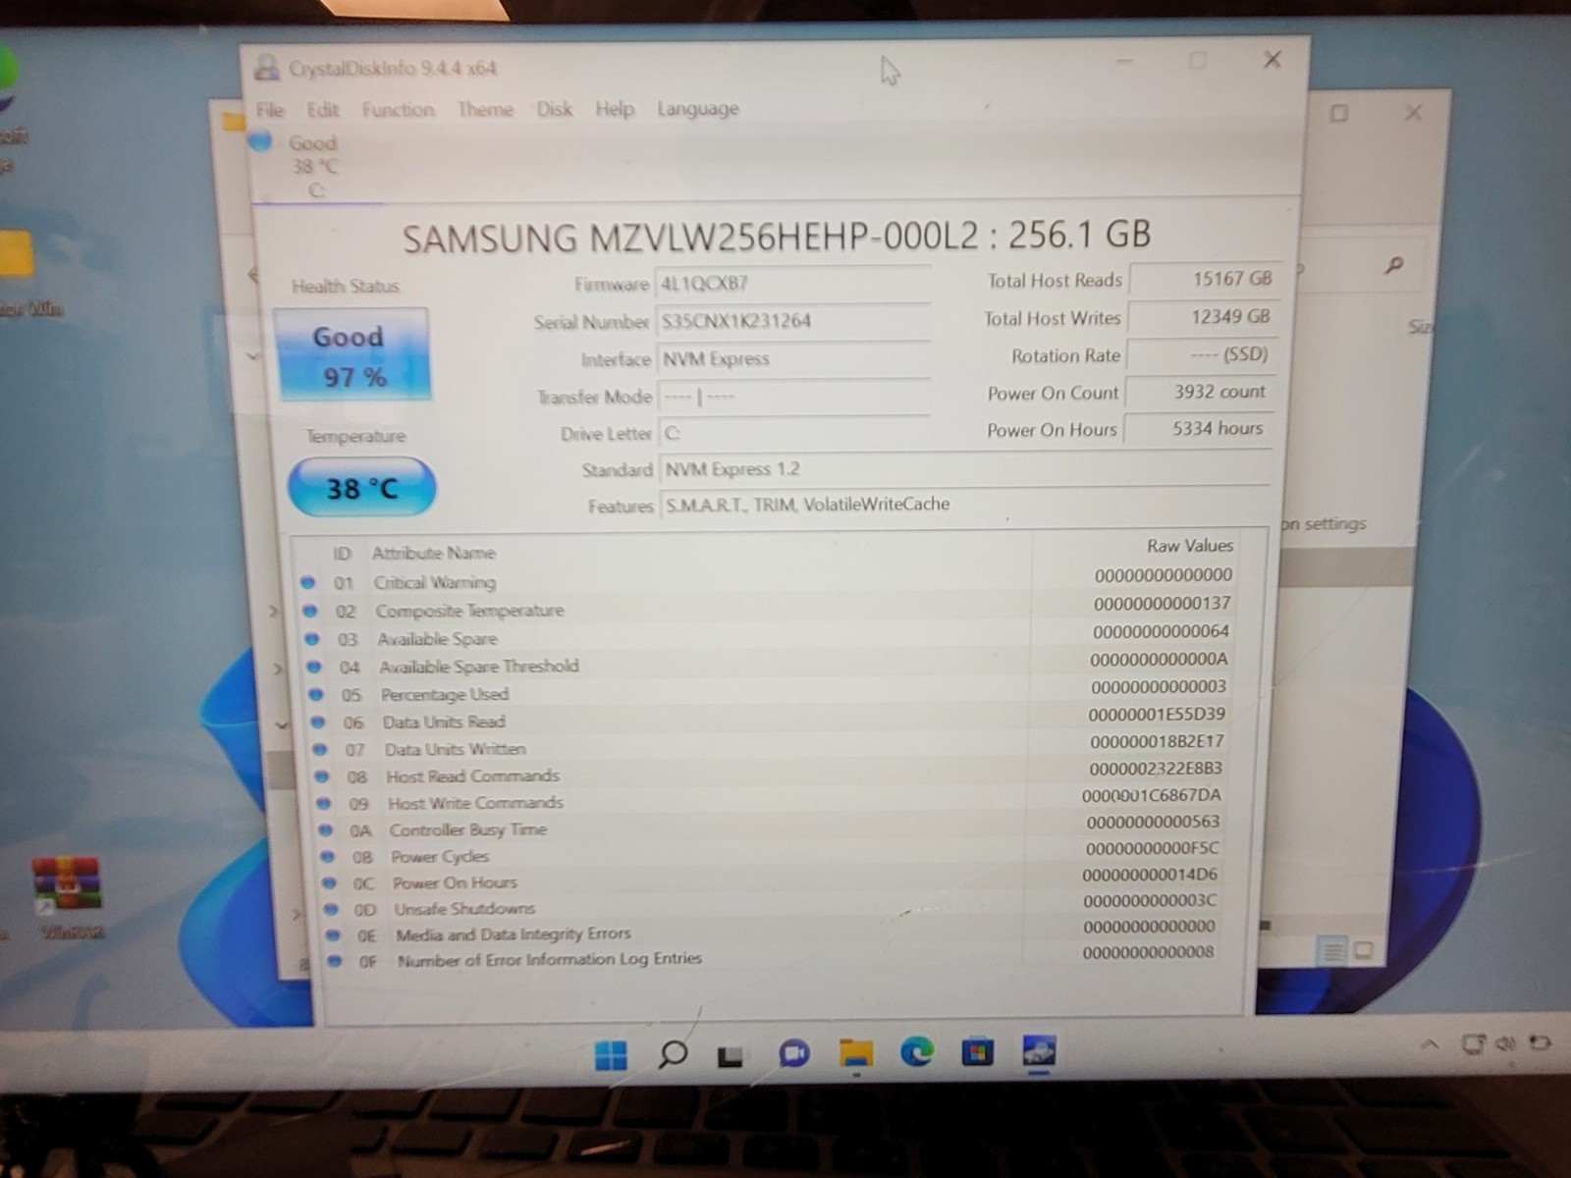Click the Total Host Reads value 15167 GB
Image resolution: width=1571 pixels, height=1178 pixels.
(x=1204, y=279)
